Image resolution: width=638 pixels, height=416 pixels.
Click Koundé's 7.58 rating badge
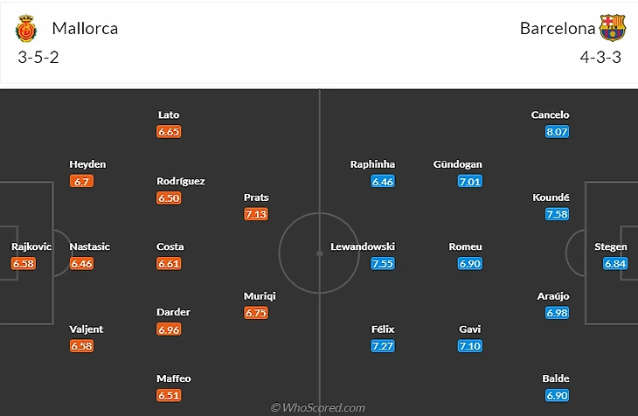(557, 214)
